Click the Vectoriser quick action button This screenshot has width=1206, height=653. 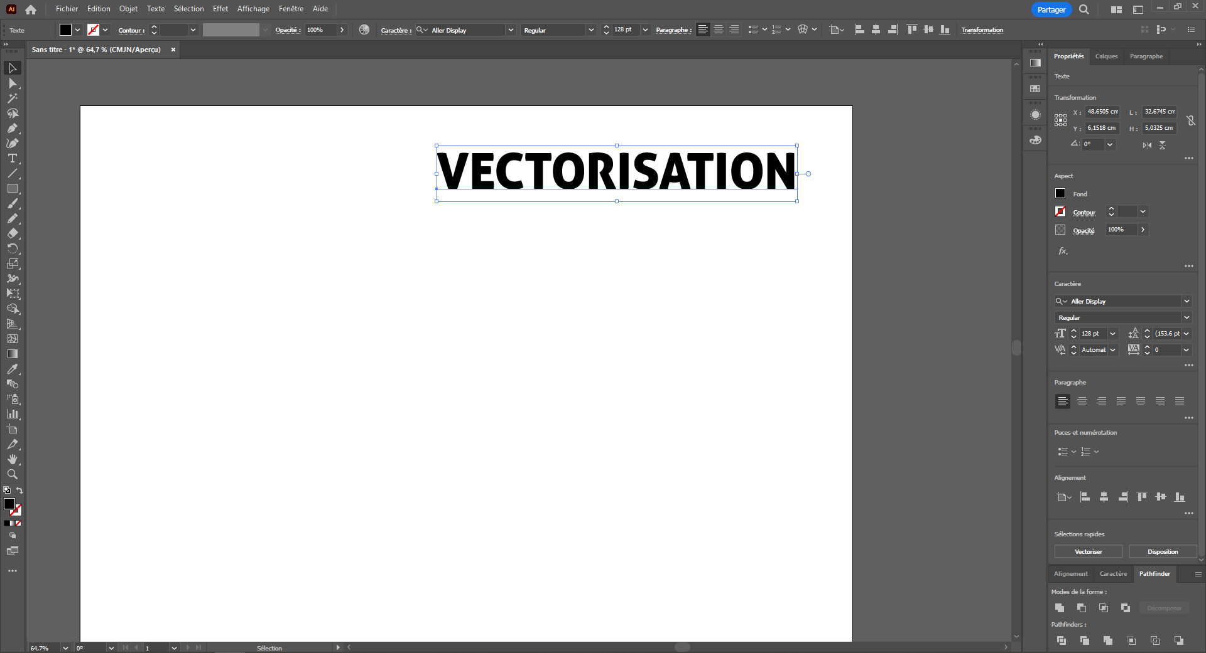[x=1088, y=551]
